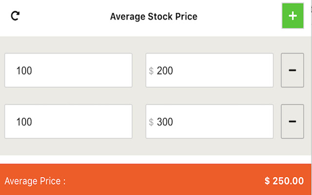Select the $ 250.00 result value
This screenshot has height=195, width=312.
pos(284,181)
